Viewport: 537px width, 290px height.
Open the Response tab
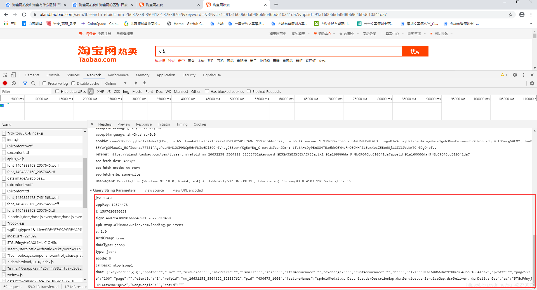(144, 124)
